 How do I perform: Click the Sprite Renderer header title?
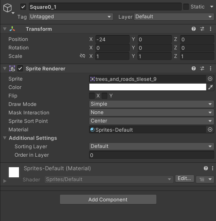(x=45, y=68)
